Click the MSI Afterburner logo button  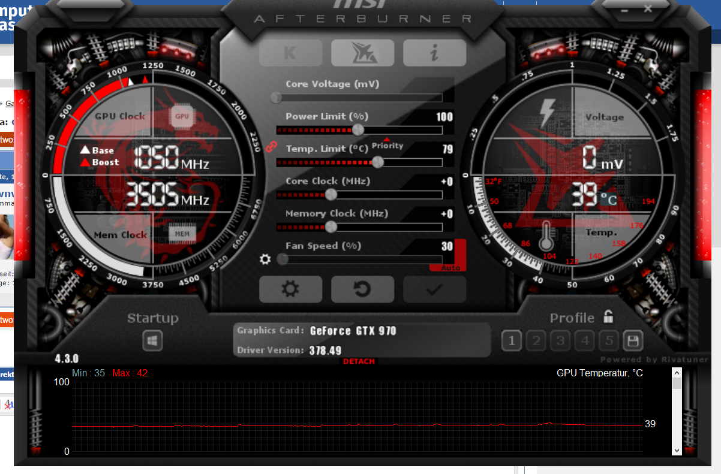click(362, 53)
